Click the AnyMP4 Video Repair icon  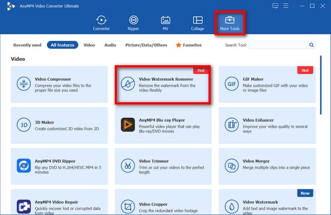[x=24, y=207]
